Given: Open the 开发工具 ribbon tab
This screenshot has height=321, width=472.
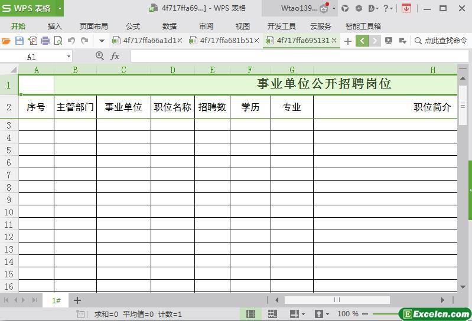Looking at the screenshot, I should click(281, 27).
